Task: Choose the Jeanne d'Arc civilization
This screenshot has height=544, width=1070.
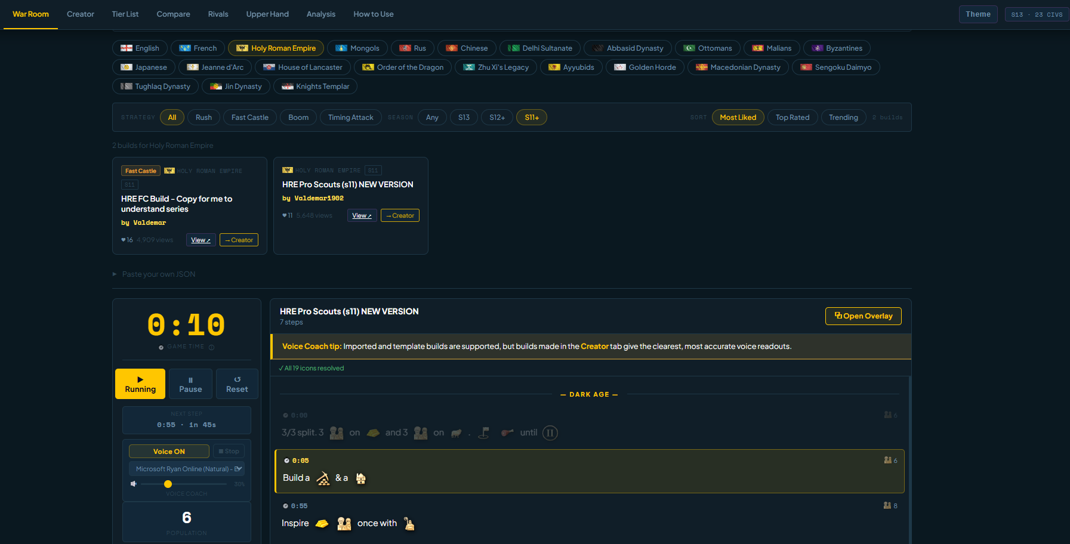Action: click(x=215, y=67)
